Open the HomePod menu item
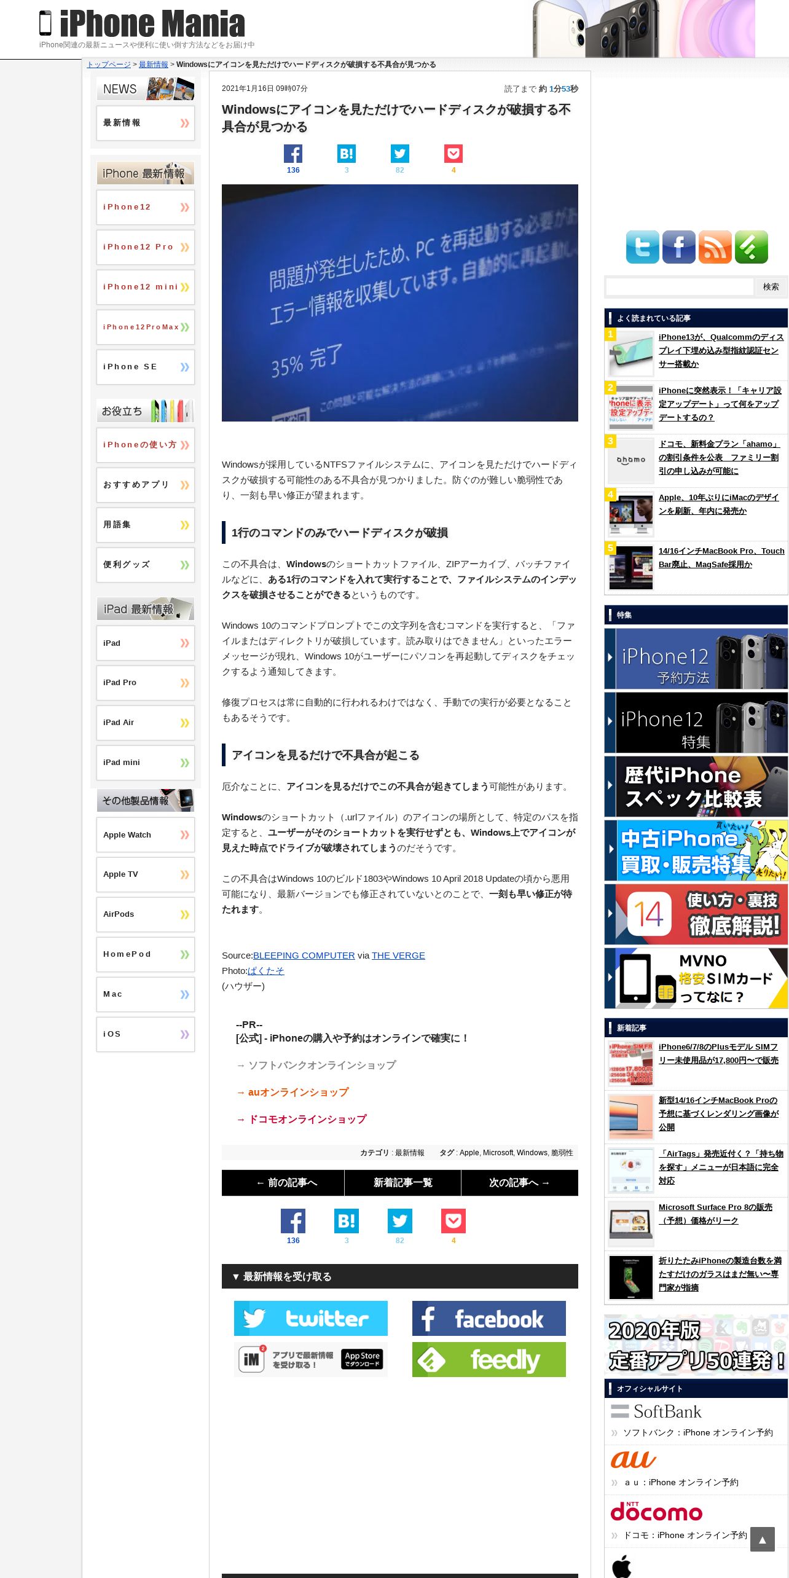This screenshot has width=789, height=1578. tap(146, 954)
